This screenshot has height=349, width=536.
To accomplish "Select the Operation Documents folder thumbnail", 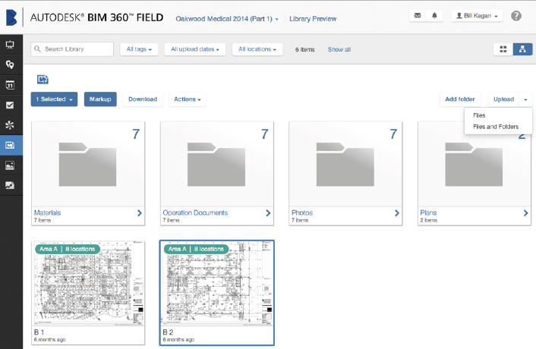I will tap(216, 164).
